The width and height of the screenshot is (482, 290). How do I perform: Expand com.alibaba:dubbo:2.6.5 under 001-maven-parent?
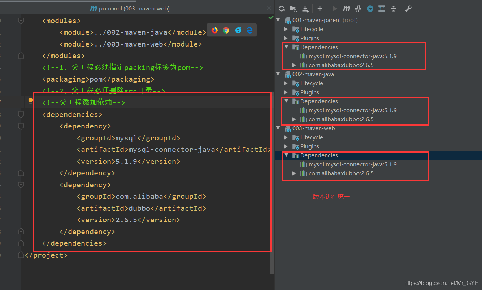(294, 65)
